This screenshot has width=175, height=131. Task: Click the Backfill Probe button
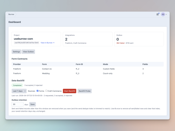[85, 91]
